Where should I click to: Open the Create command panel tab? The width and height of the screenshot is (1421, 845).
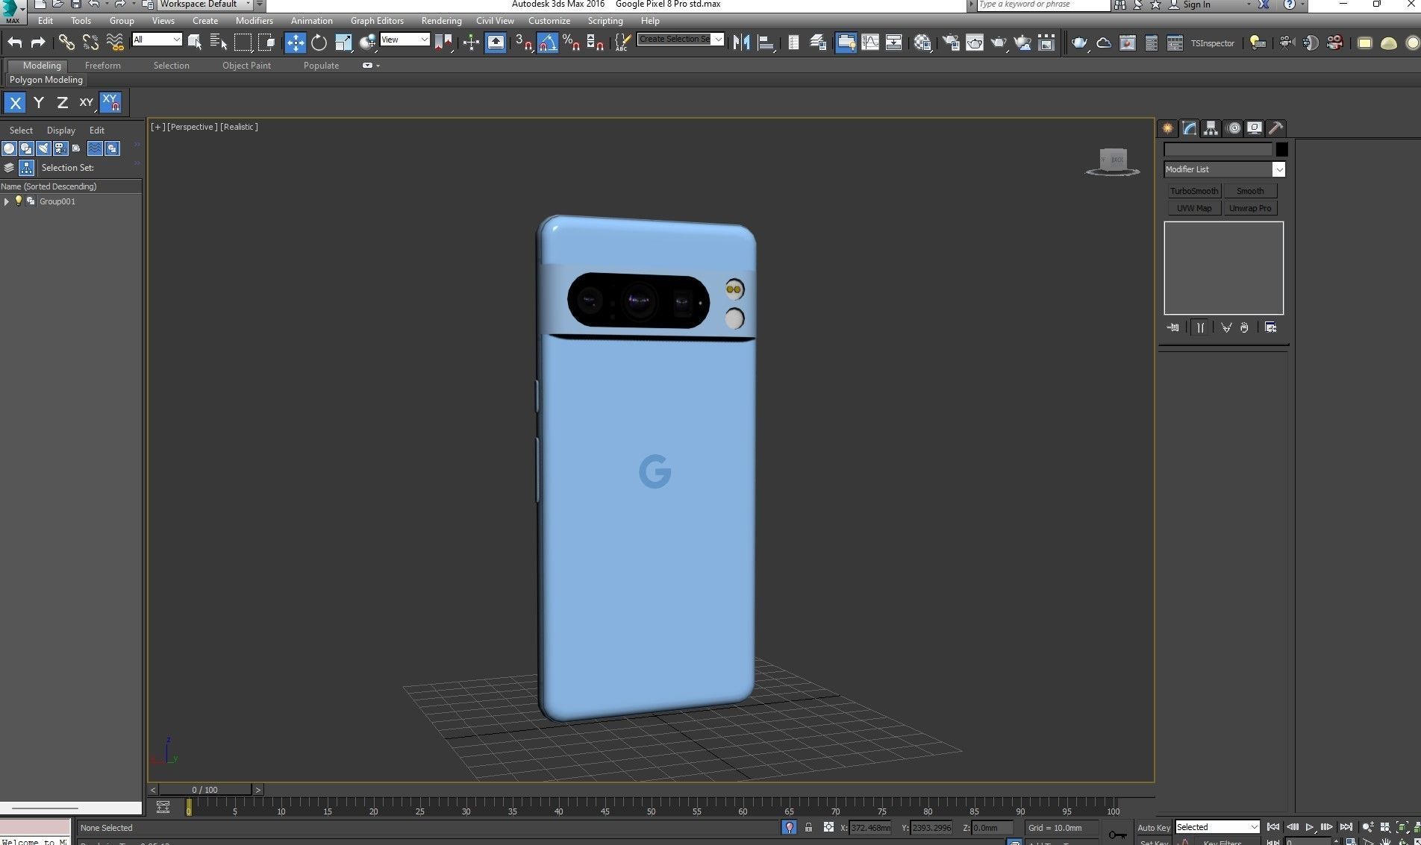(x=1168, y=128)
